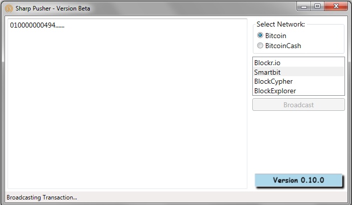The height and width of the screenshot is (205, 352).
Task: Choose BlockExplorer in the provider list
Action: pos(298,91)
